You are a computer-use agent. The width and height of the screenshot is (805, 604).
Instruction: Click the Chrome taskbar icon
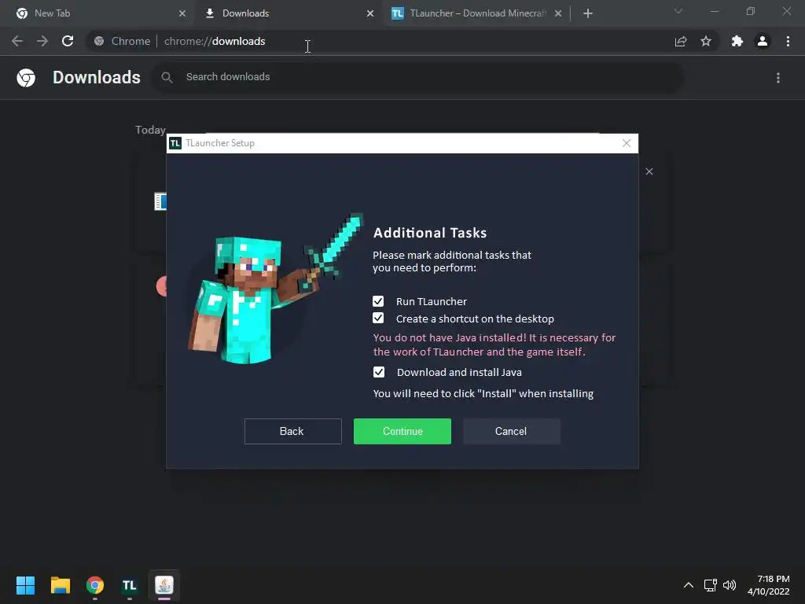95,585
